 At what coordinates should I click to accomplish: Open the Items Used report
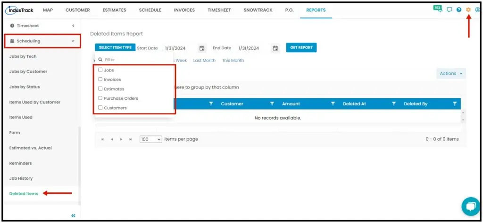(21, 117)
